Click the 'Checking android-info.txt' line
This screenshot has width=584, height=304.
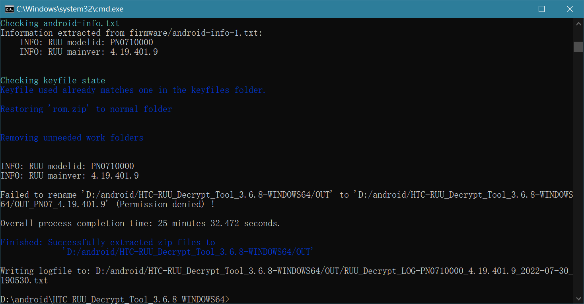pos(60,23)
